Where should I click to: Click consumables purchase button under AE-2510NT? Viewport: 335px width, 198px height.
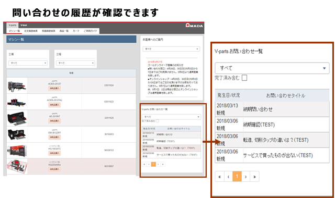pyautogui.click(x=54, y=121)
